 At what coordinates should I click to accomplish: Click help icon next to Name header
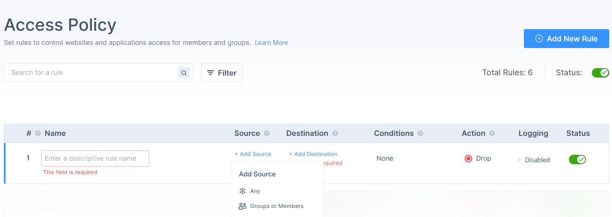(38, 134)
